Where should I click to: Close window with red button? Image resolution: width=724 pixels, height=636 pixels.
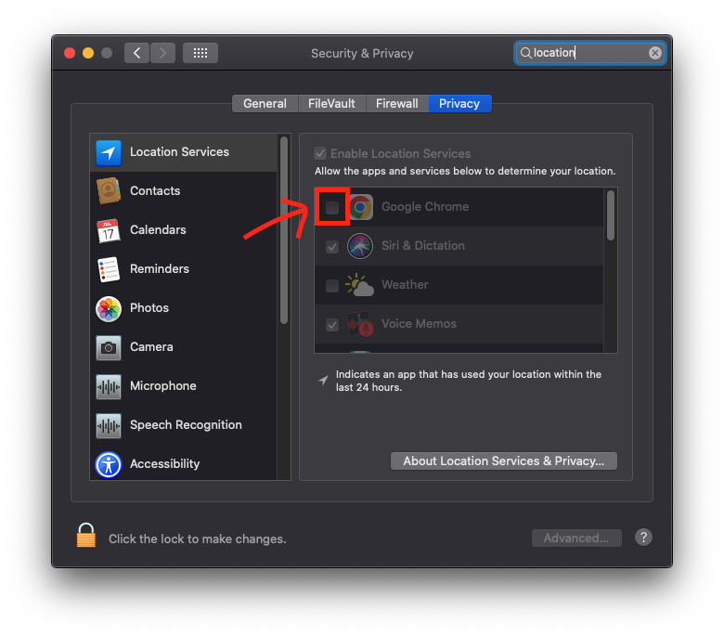click(x=70, y=53)
